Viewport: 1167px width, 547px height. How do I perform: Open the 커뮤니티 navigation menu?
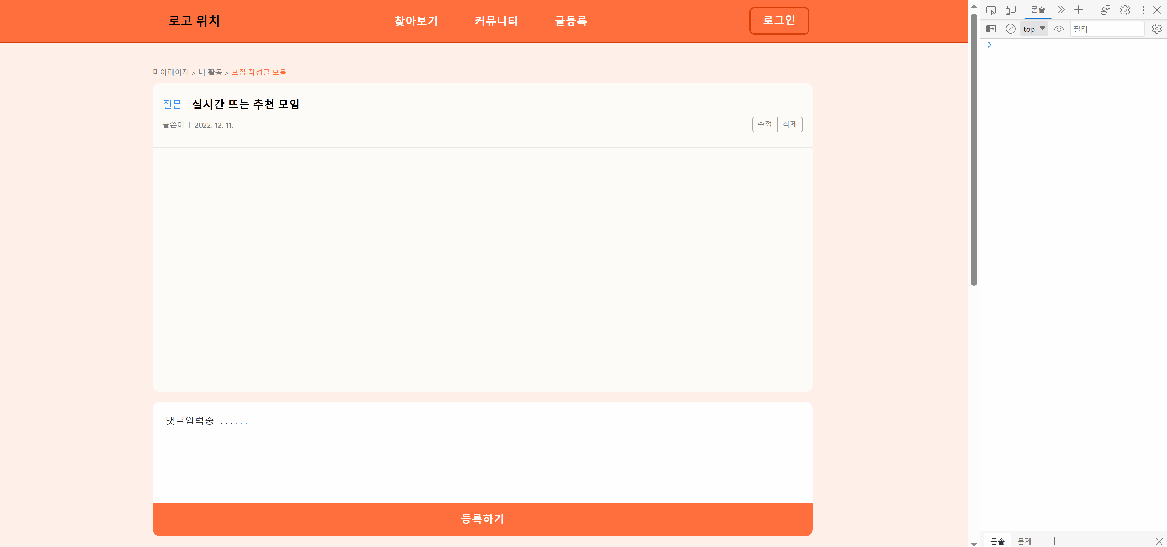click(496, 21)
